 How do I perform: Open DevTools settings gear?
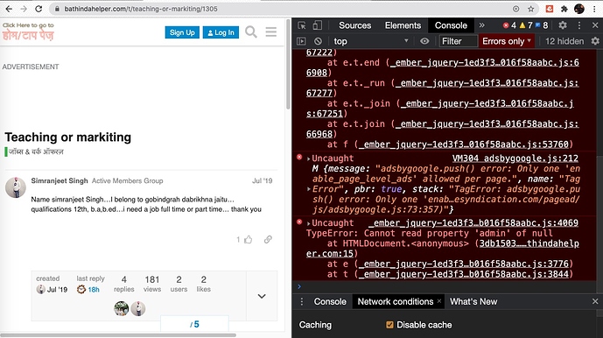[x=563, y=25]
